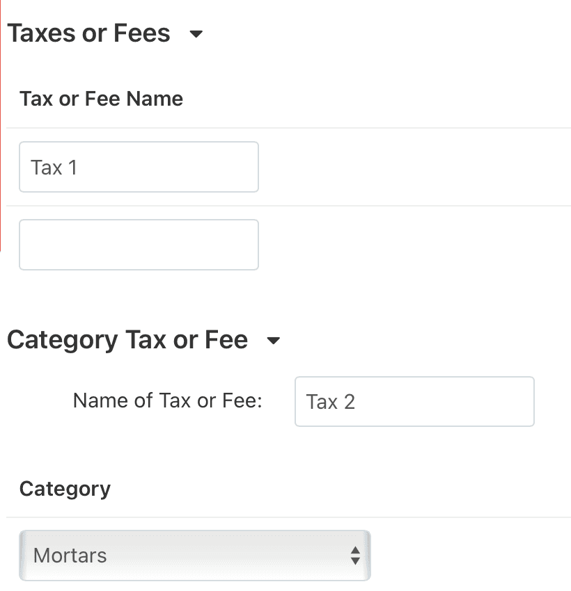Click the empty tax name field
Screen dimensions: 571x591
coord(139,245)
